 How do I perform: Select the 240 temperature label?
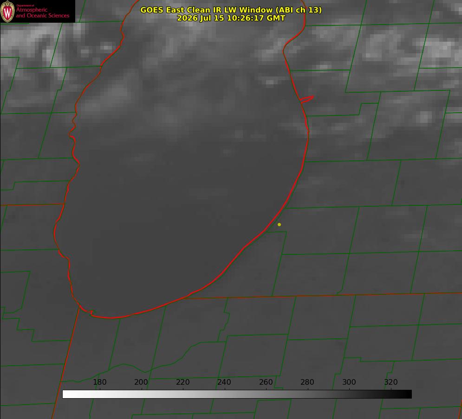224,382
